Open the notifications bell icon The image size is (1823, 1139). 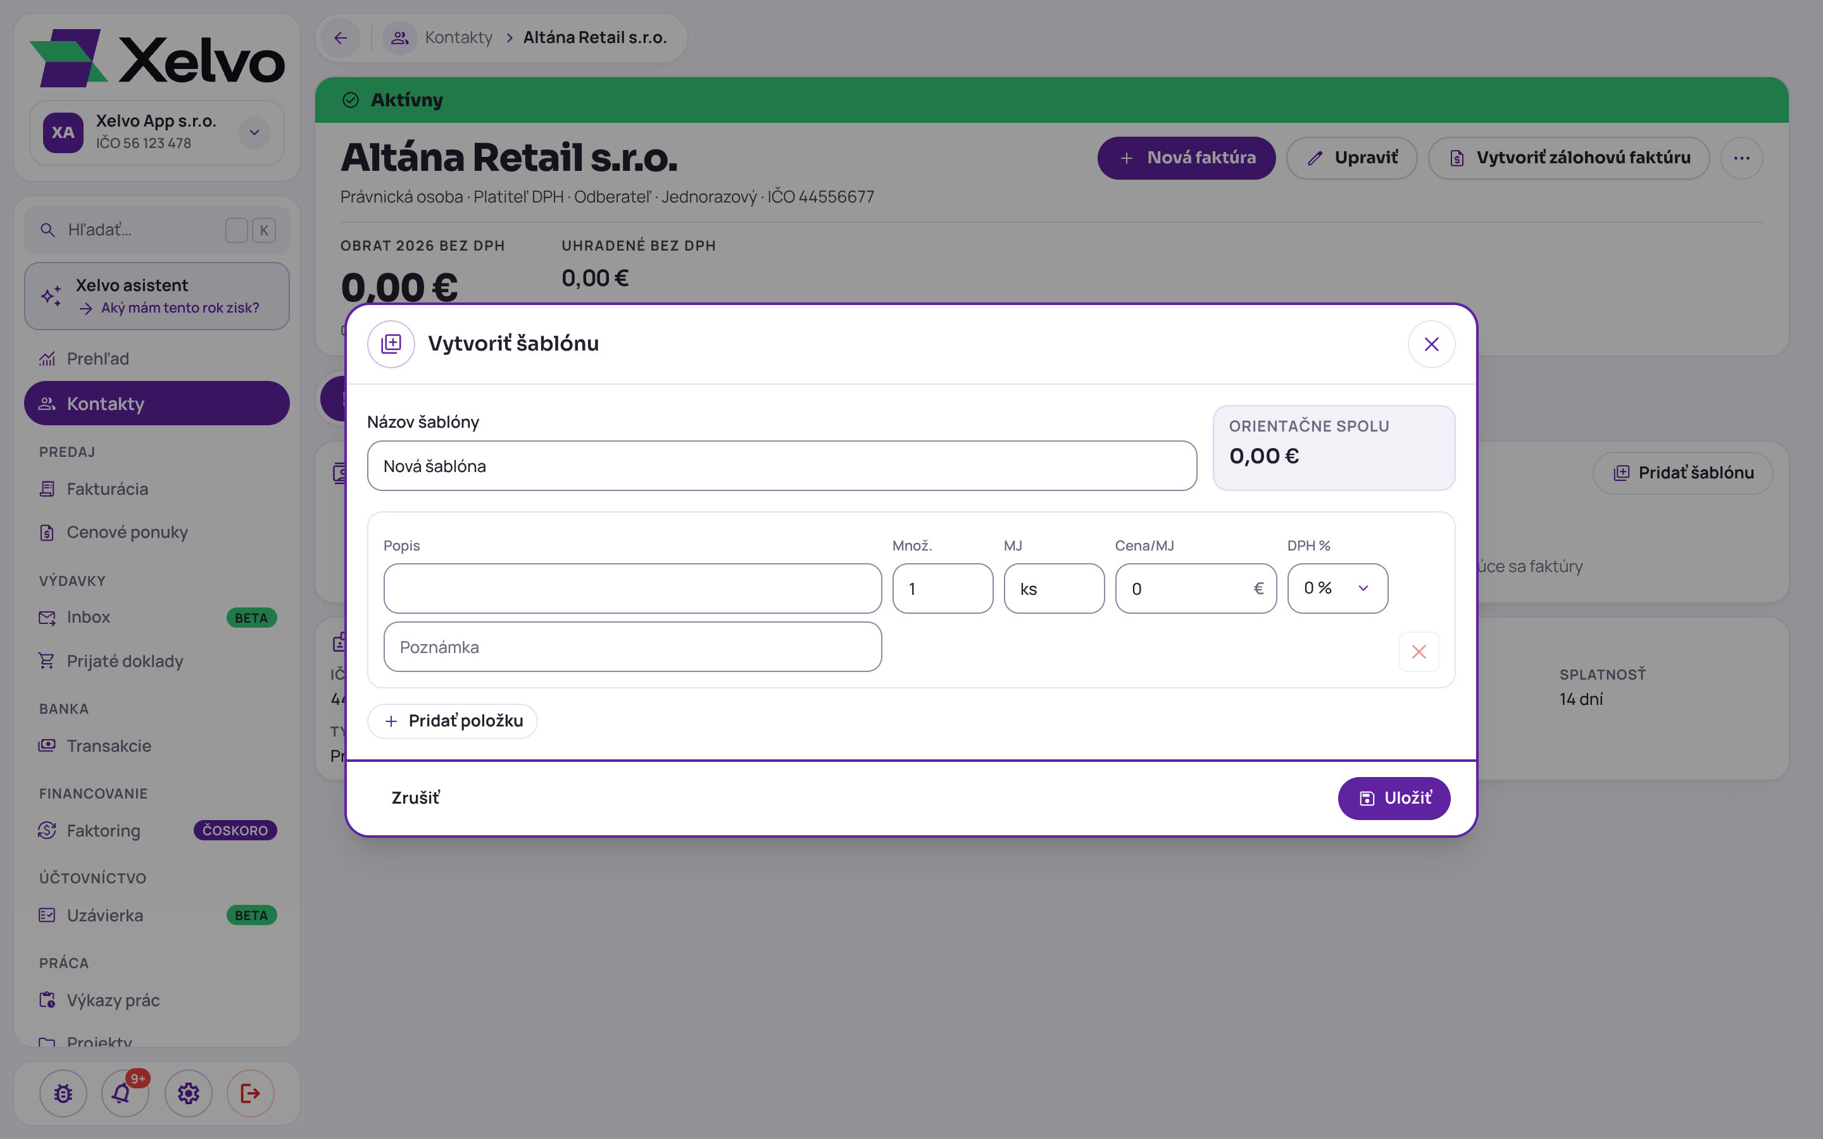124,1093
